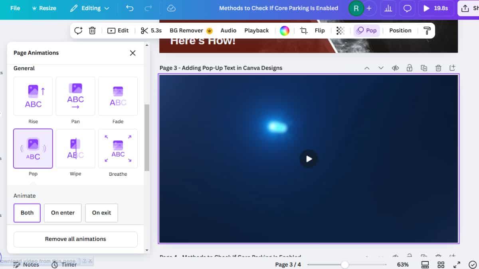479x269 pixels.
Task: Move Page 3 down using chevron arrow
Action: point(381,68)
